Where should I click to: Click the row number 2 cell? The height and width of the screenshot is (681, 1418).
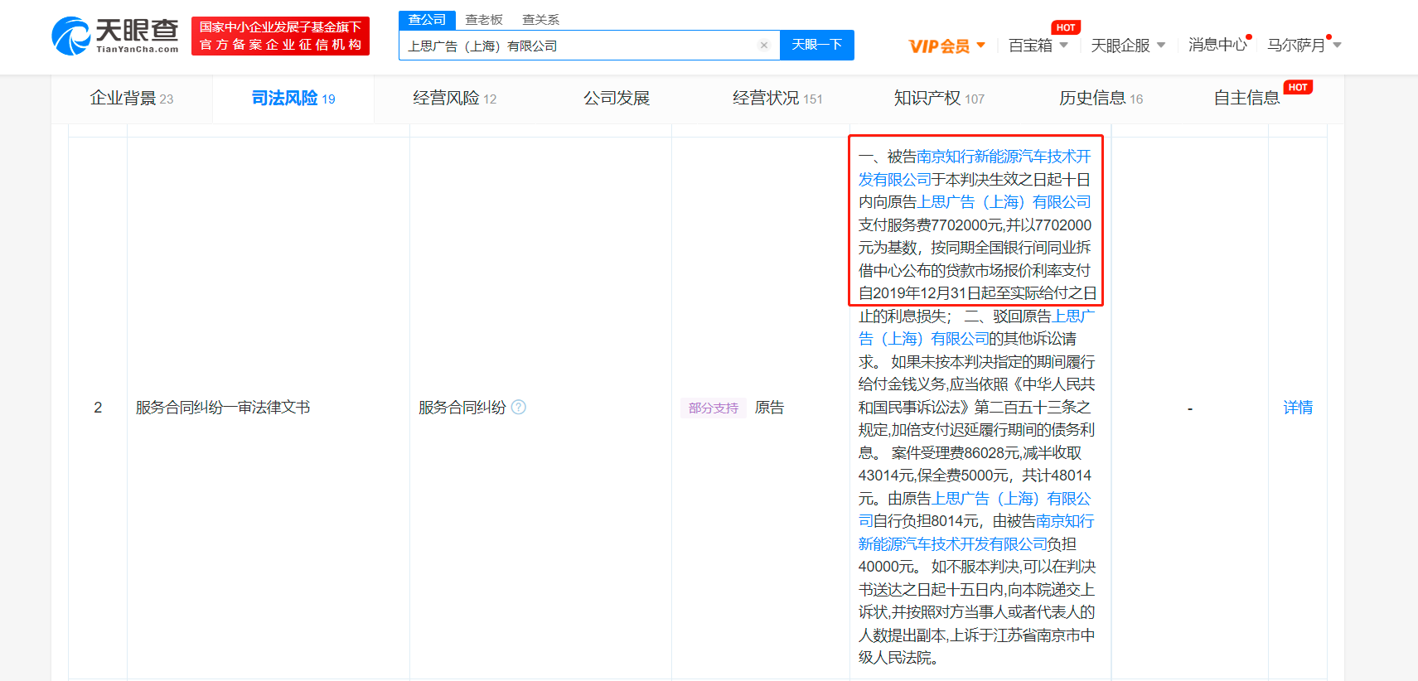point(98,408)
